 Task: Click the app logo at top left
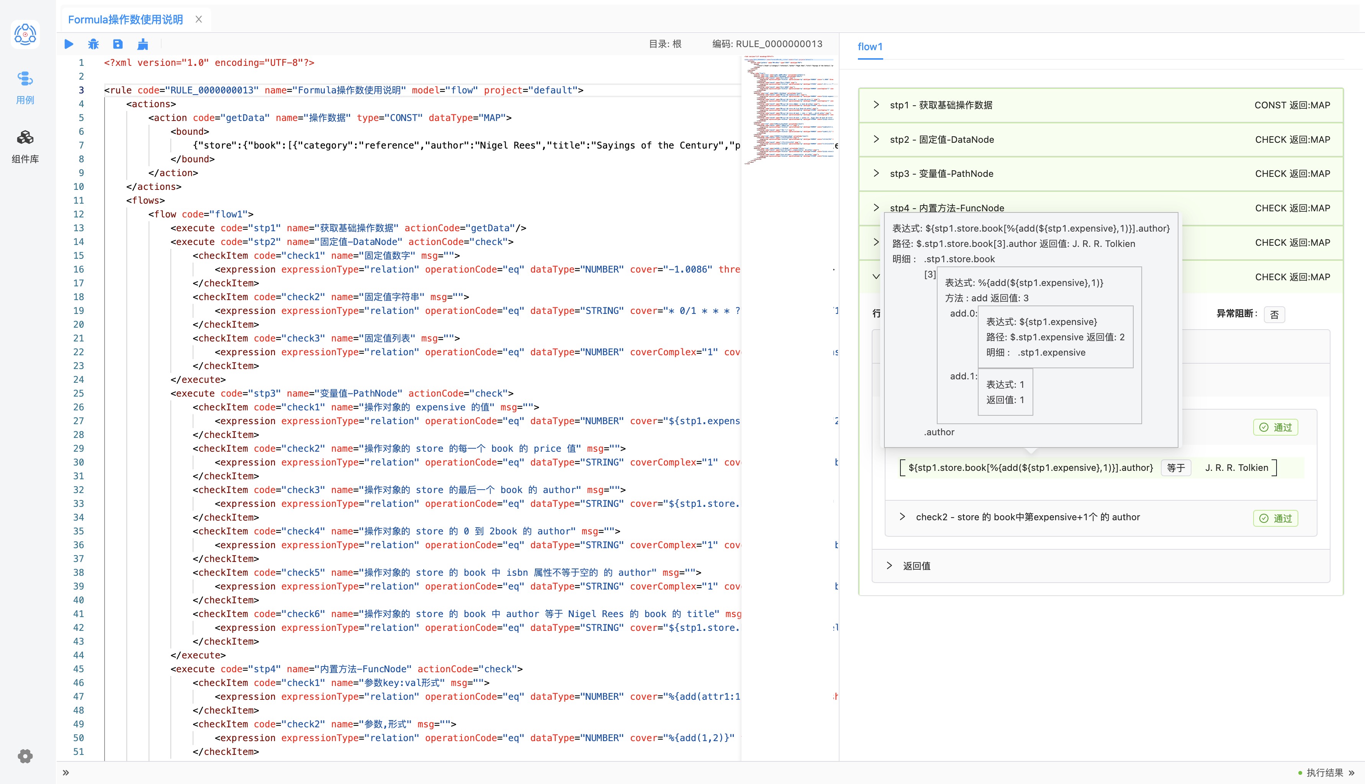coord(25,34)
